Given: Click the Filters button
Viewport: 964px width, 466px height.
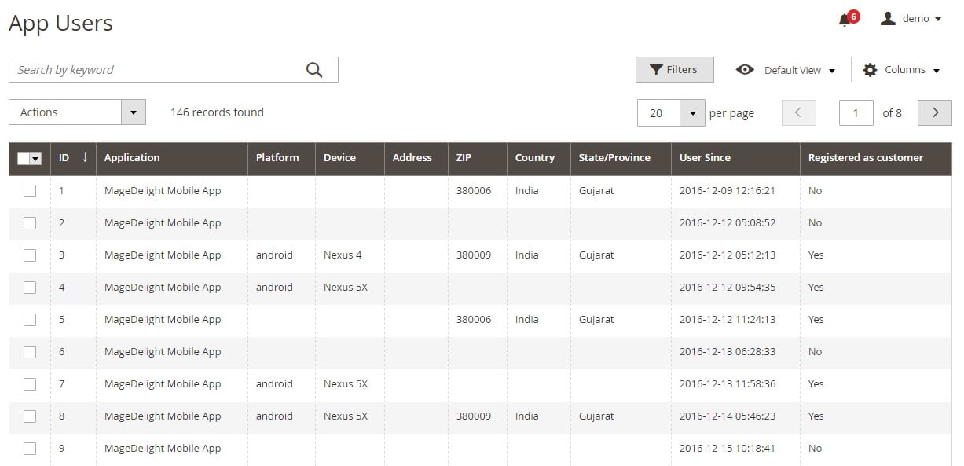Looking at the screenshot, I should pyautogui.click(x=675, y=69).
